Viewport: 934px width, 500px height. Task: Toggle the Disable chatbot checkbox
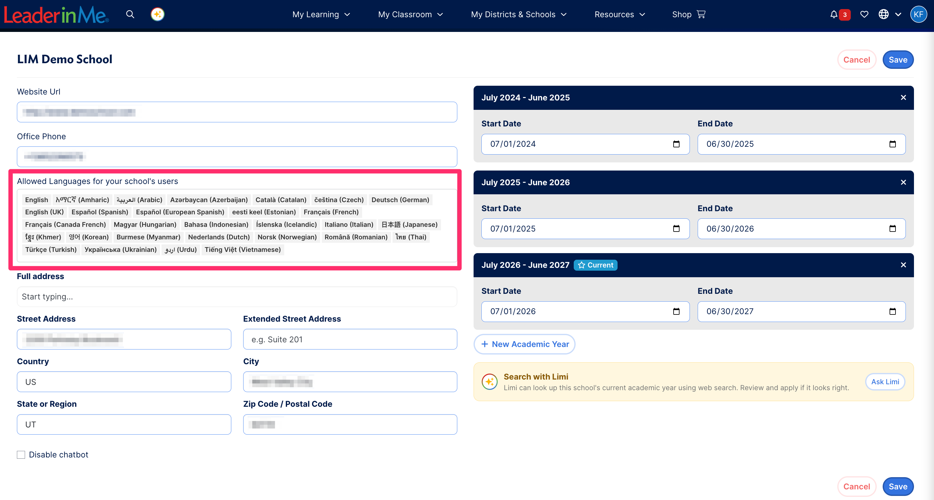(21, 455)
